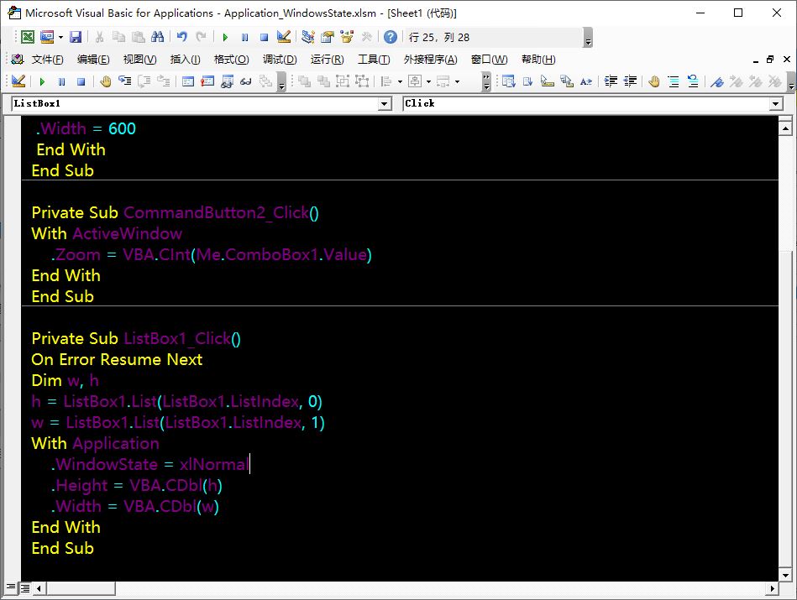Screen dimensions: 797x600
Task: Expand the ListBox1 object dropdown
Action: point(385,104)
